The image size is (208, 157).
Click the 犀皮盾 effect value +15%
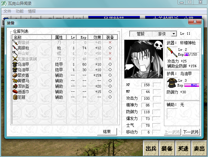point(97,75)
